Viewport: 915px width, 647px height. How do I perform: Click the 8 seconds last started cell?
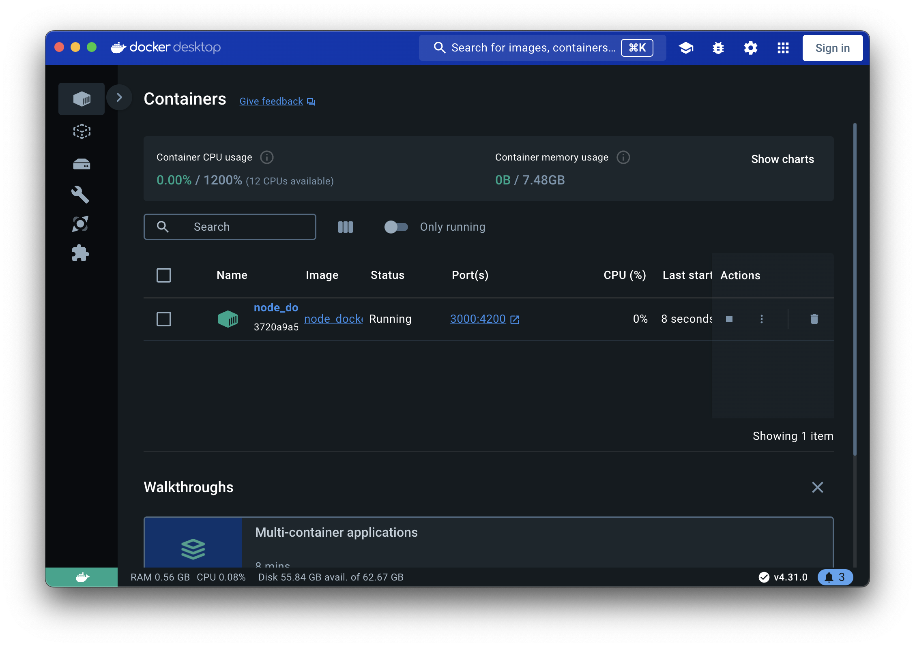687,319
